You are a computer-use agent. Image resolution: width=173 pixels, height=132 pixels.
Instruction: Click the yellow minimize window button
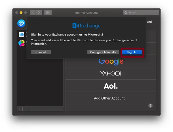click(x=21, y=13)
